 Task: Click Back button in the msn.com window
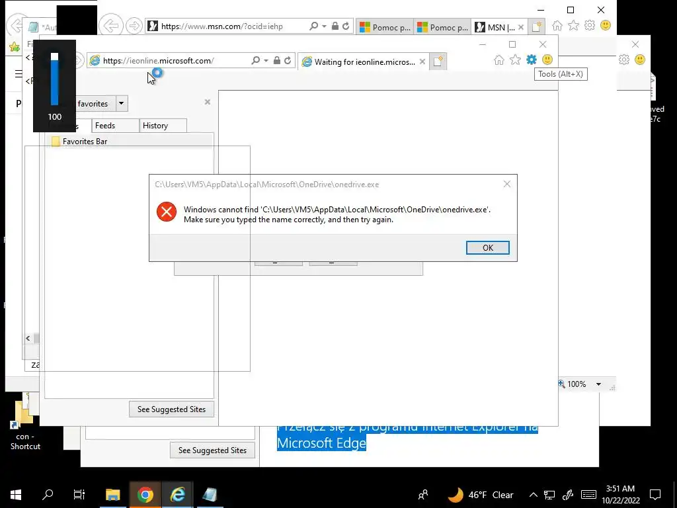coord(111,26)
